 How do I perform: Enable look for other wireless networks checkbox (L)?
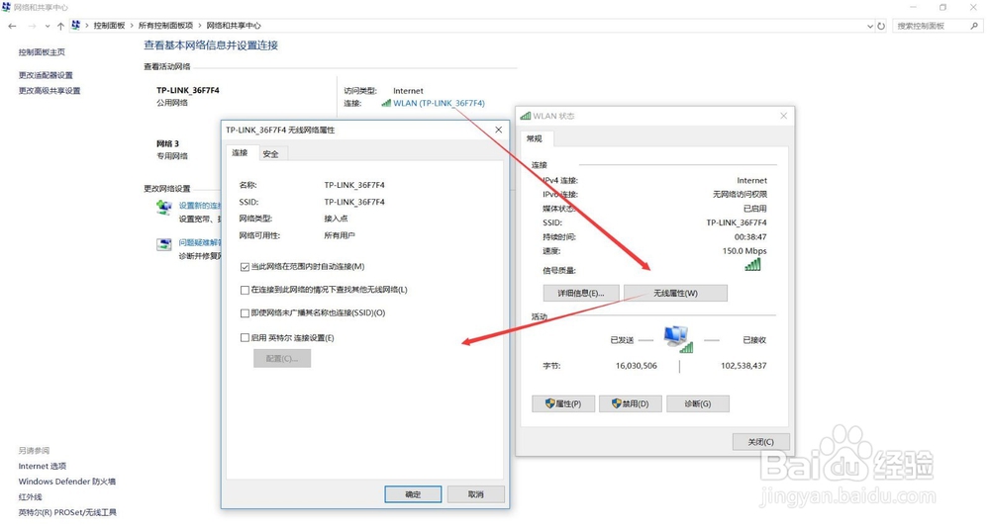pos(245,291)
